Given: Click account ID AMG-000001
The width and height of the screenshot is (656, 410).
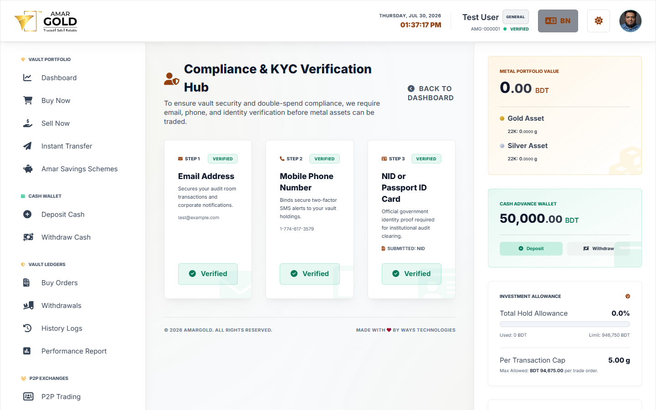Looking at the screenshot, I should click(486, 29).
